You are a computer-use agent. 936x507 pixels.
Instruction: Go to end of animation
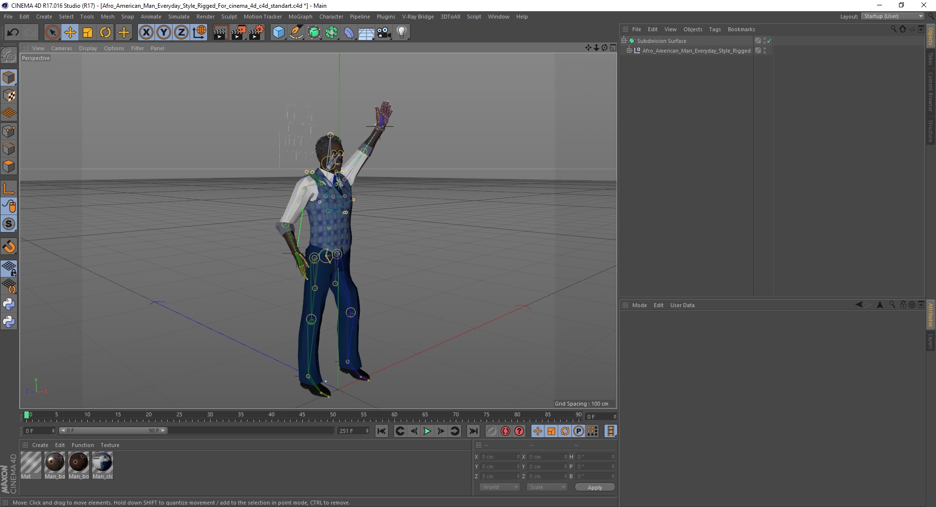point(473,431)
